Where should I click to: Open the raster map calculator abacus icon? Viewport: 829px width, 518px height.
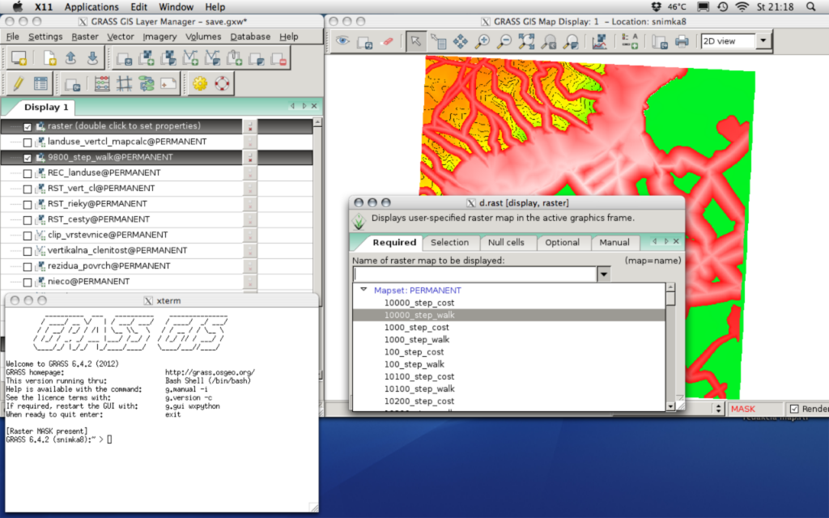point(102,83)
